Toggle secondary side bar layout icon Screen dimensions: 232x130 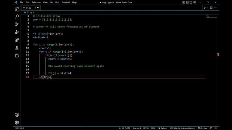[191, 3]
